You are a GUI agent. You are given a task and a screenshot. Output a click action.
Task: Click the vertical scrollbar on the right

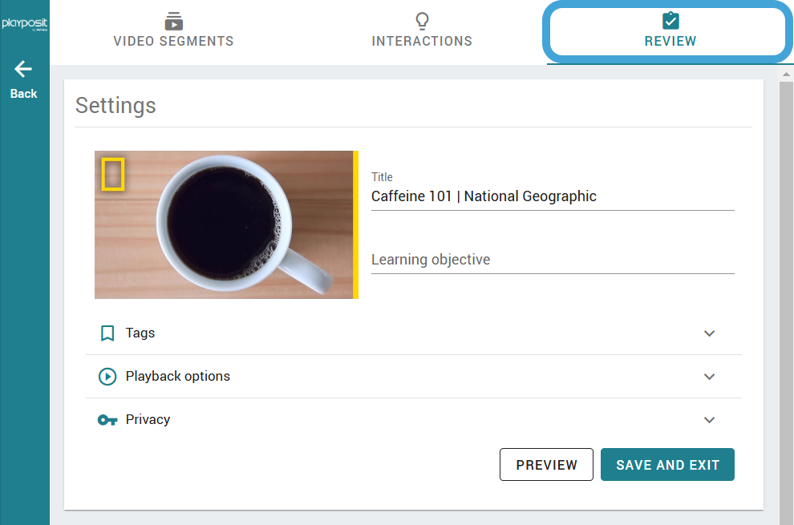pyautogui.click(x=786, y=240)
